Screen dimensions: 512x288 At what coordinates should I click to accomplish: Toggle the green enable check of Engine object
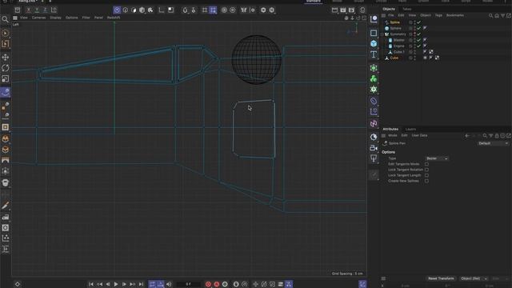pyautogui.click(x=418, y=46)
